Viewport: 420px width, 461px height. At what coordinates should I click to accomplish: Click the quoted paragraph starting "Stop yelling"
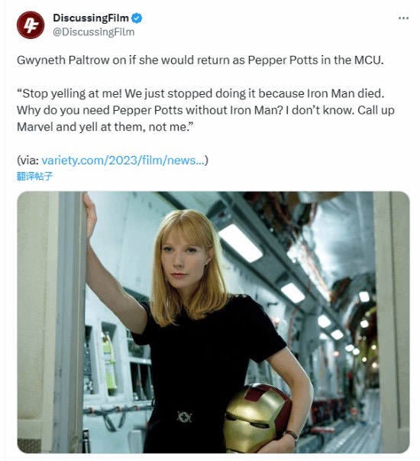(205, 110)
